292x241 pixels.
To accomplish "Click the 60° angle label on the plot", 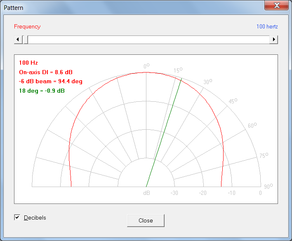I will (x=252, y=125).
